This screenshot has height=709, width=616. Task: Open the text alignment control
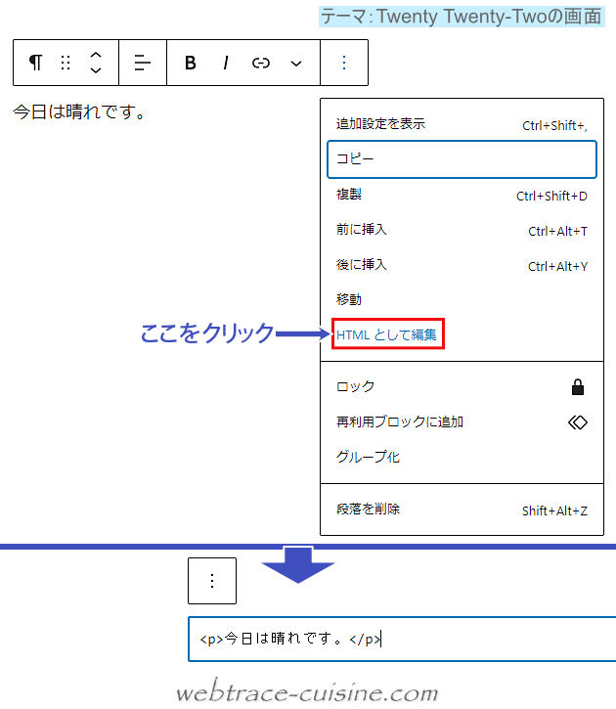point(143,63)
